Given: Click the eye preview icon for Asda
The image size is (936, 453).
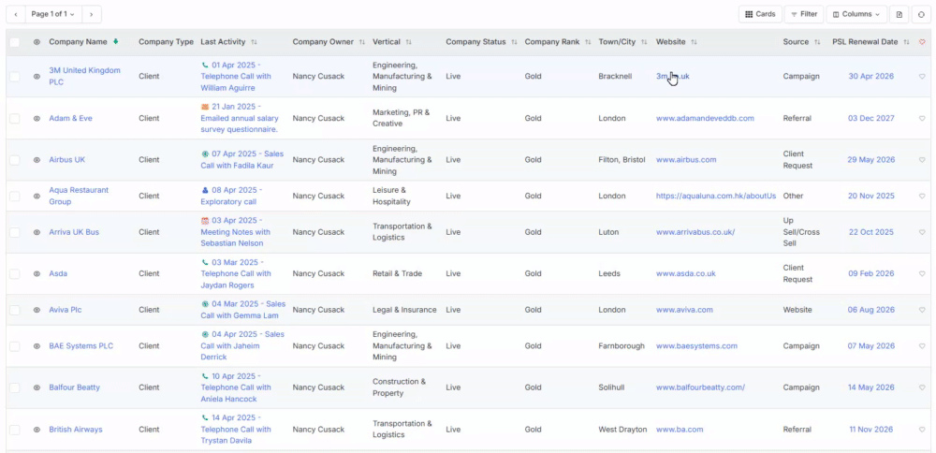Looking at the screenshot, I should click(37, 273).
